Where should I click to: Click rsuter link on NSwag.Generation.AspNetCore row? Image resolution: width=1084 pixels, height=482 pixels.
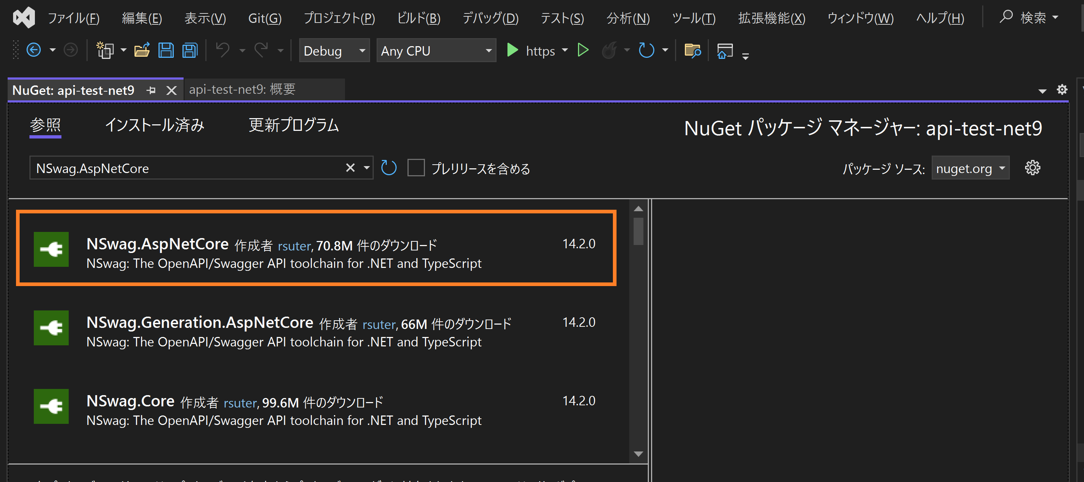point(379,325)
